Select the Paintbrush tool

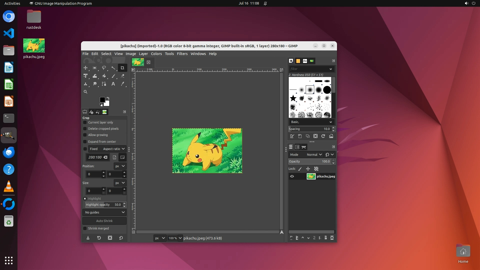click(113, 76)
